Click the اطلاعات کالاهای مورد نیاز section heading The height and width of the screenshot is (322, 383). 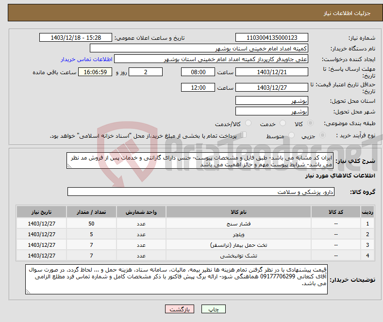[x=340, y=176]
